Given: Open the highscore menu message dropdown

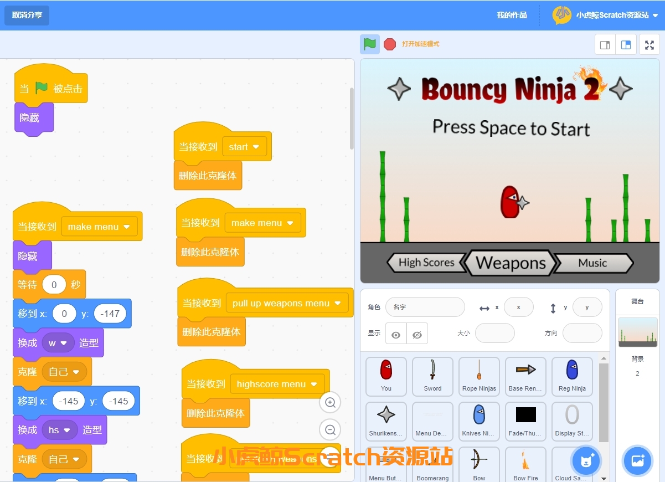Looking at the screenshot, I should [277, 384].
